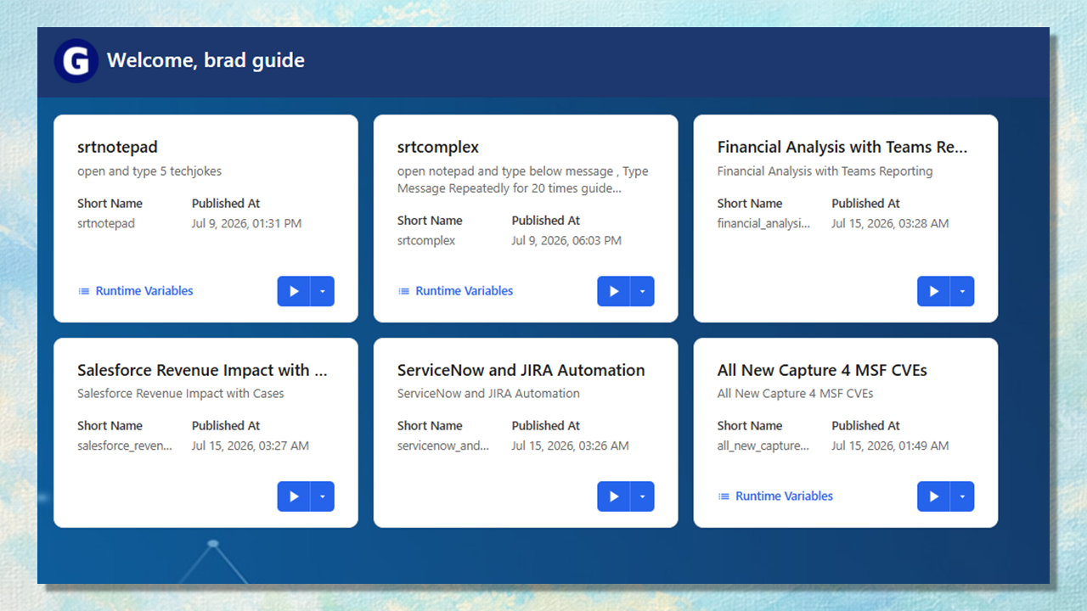Screen dimensions: 1087x611
Task: Click short name value 'salesforce_reven...'
Action: 125,446
